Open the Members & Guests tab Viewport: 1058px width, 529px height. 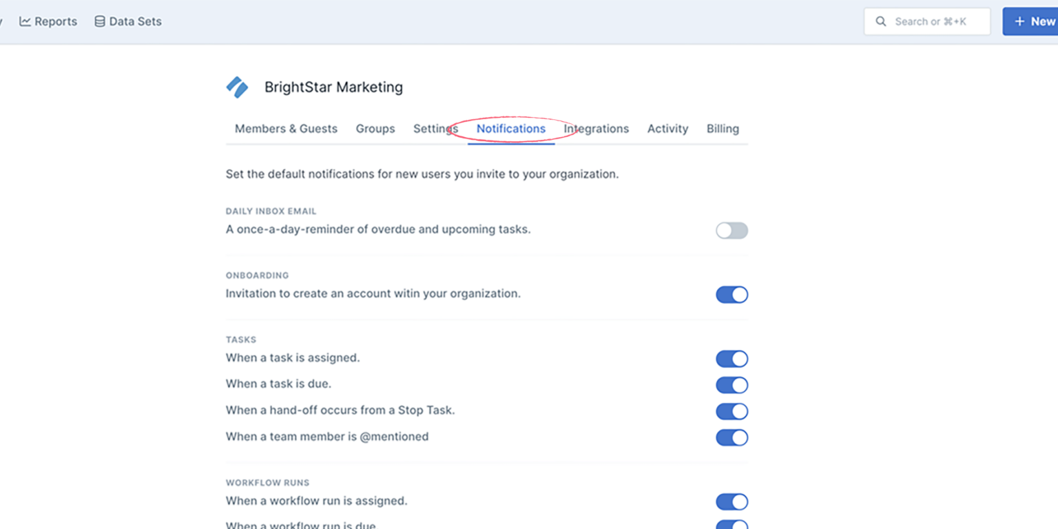286,129
